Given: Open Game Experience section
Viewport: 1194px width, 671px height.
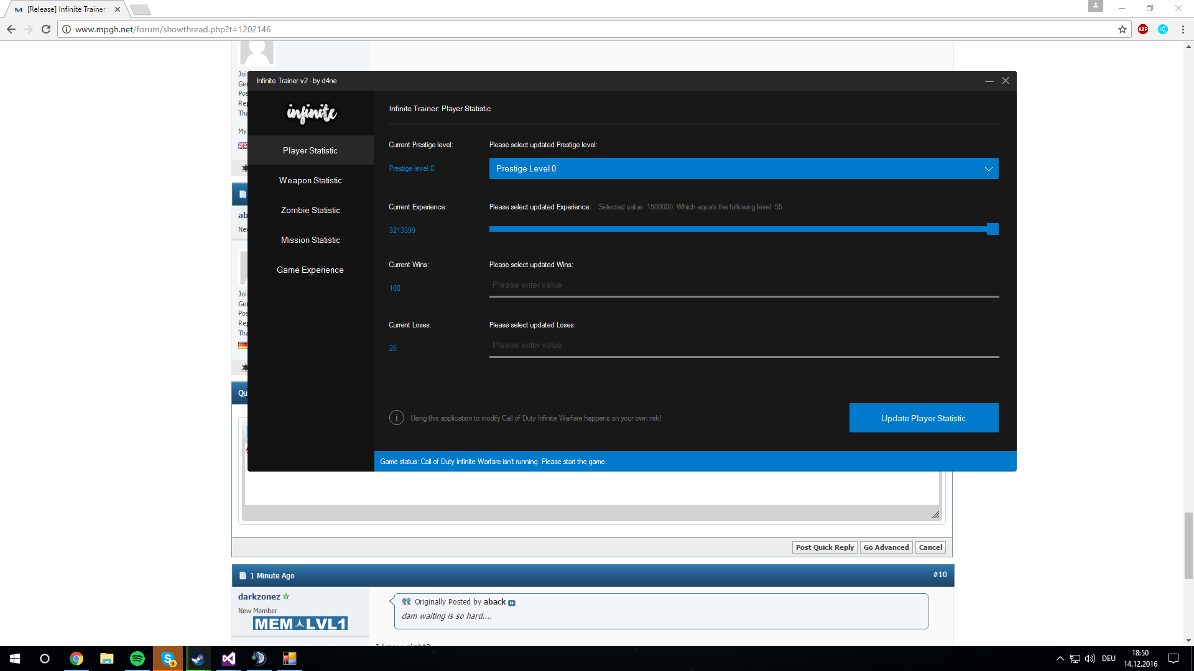Looking at the screenshot, I should click(310, 270).
